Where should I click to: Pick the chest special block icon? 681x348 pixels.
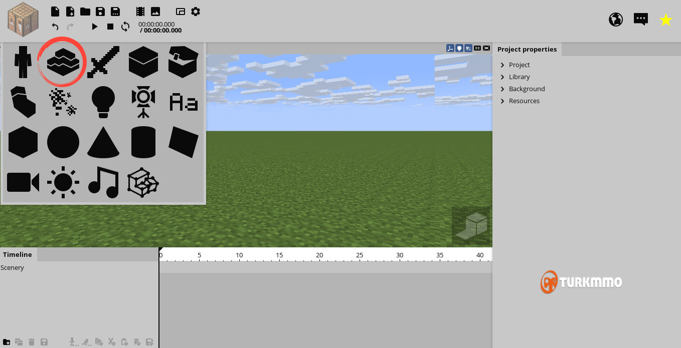click(x=183, y=62)
